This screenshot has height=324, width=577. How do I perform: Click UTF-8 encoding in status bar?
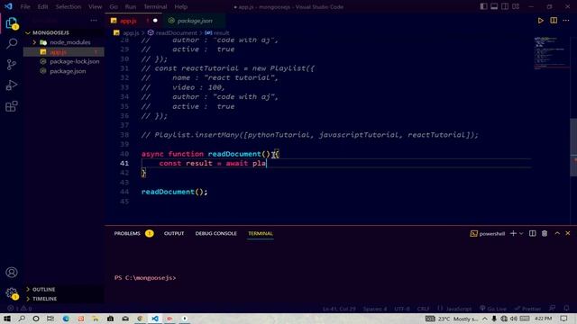[x=402, y=309]
